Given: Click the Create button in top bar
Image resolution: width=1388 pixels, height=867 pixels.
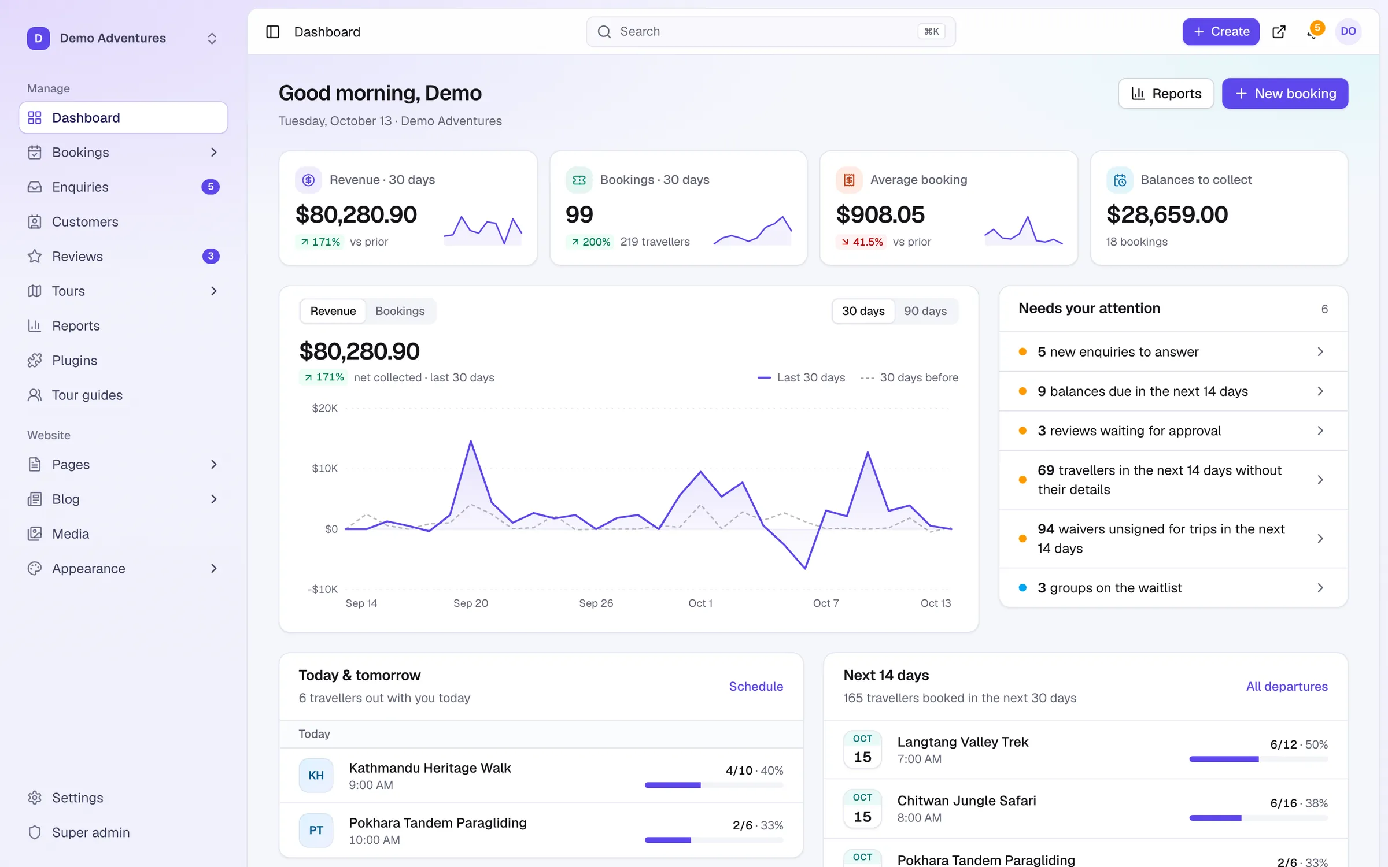Looking at the screenshot, I should click(1220, 32).
